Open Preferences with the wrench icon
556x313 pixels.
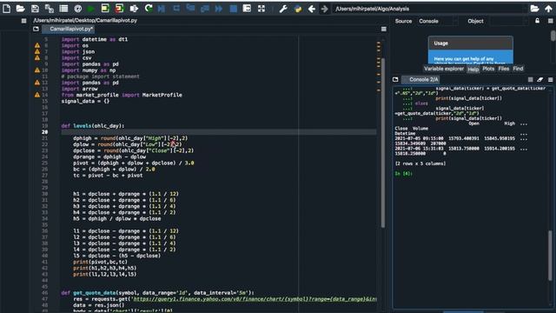pos(283,9)
